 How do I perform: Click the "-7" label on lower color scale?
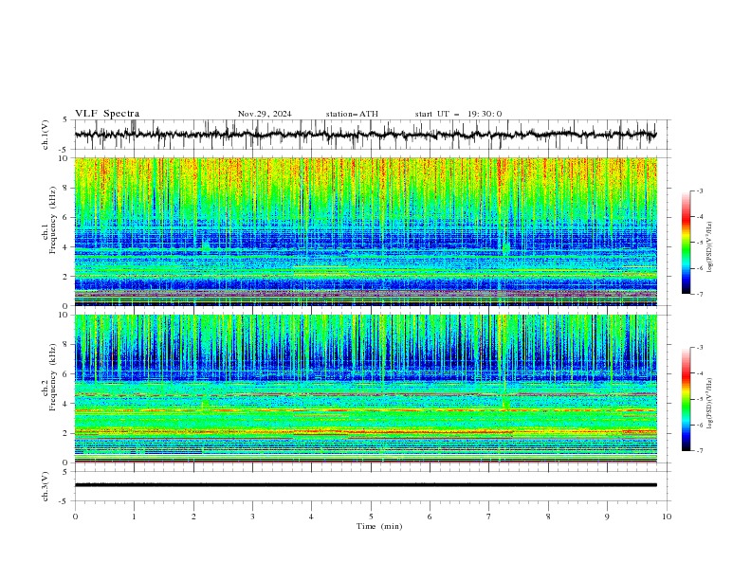pos(699,451)
